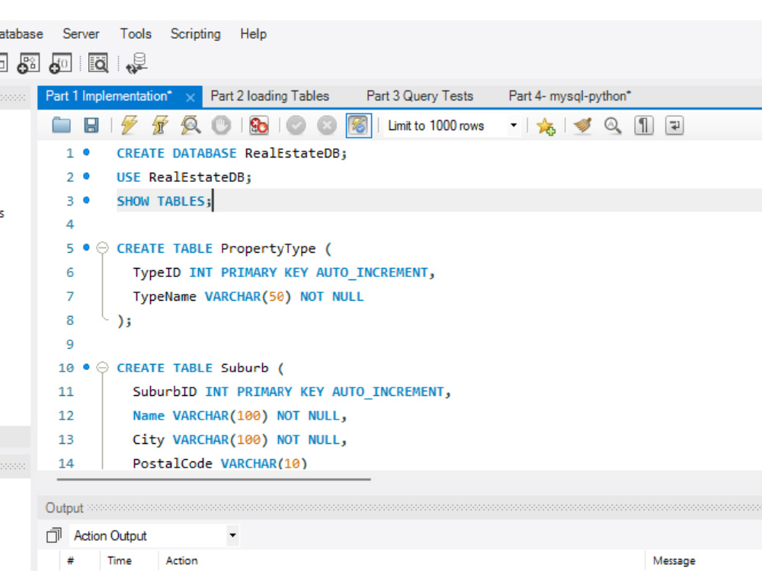Click the statement marker dot on line 3
This screenshot has height=571, width=762.
pyautogui.click(x=87, y=200)
